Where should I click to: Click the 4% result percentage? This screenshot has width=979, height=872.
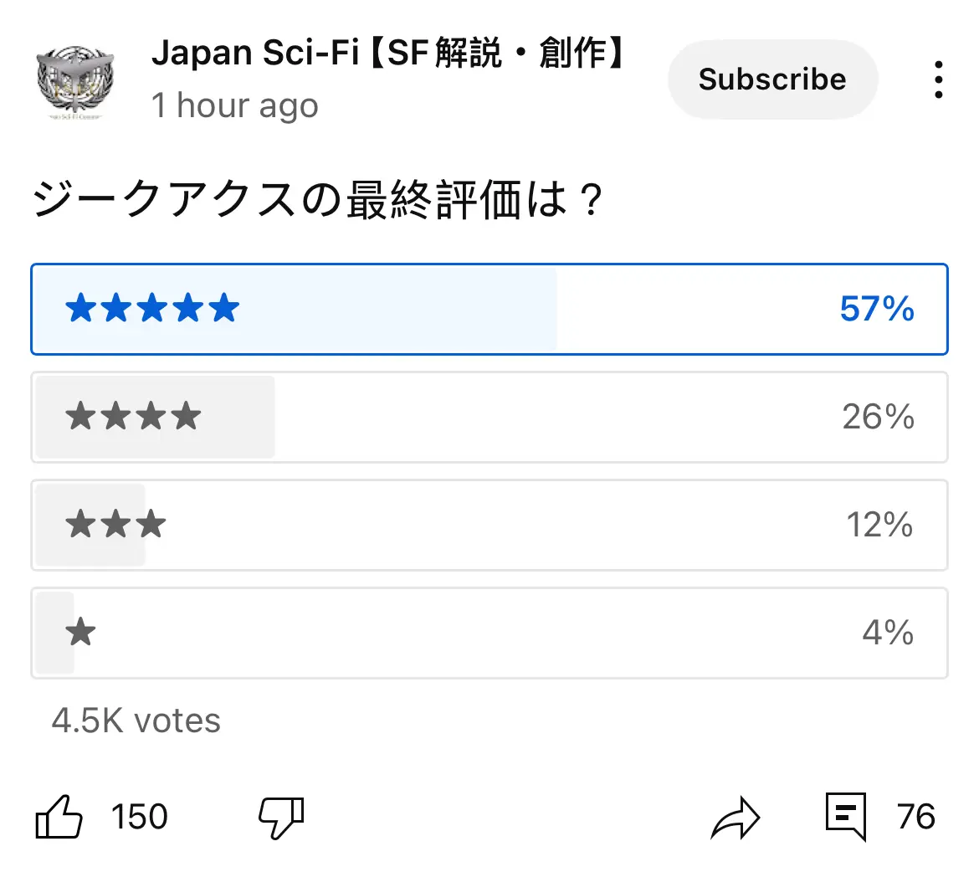[888, 632]
